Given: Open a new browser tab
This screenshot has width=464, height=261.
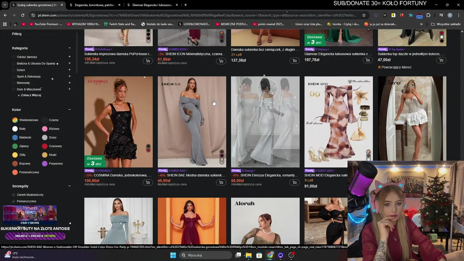Looking at the screenshot, I should (x=185, y=5).
